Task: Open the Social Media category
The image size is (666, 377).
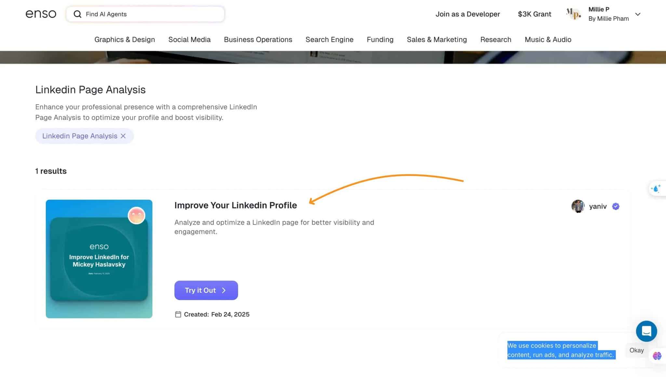Action: coord(189,39)
